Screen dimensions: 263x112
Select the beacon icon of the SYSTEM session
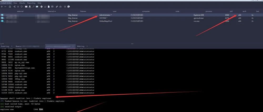click(2, 18)
